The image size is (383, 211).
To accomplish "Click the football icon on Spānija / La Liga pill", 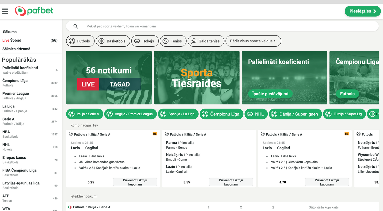I will pos(163,114).
